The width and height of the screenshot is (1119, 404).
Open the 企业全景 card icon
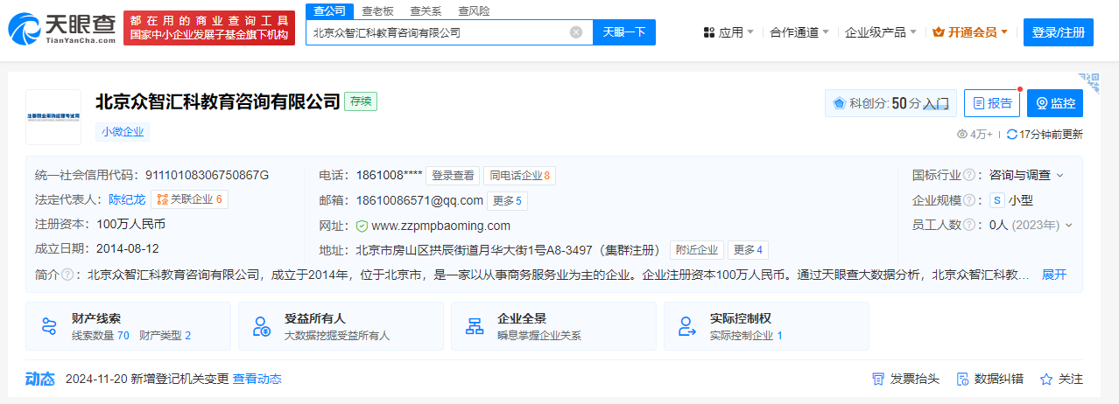tap(475, 327)
